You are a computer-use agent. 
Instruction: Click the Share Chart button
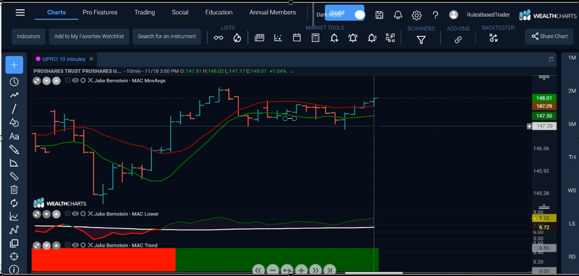[549, 36]
